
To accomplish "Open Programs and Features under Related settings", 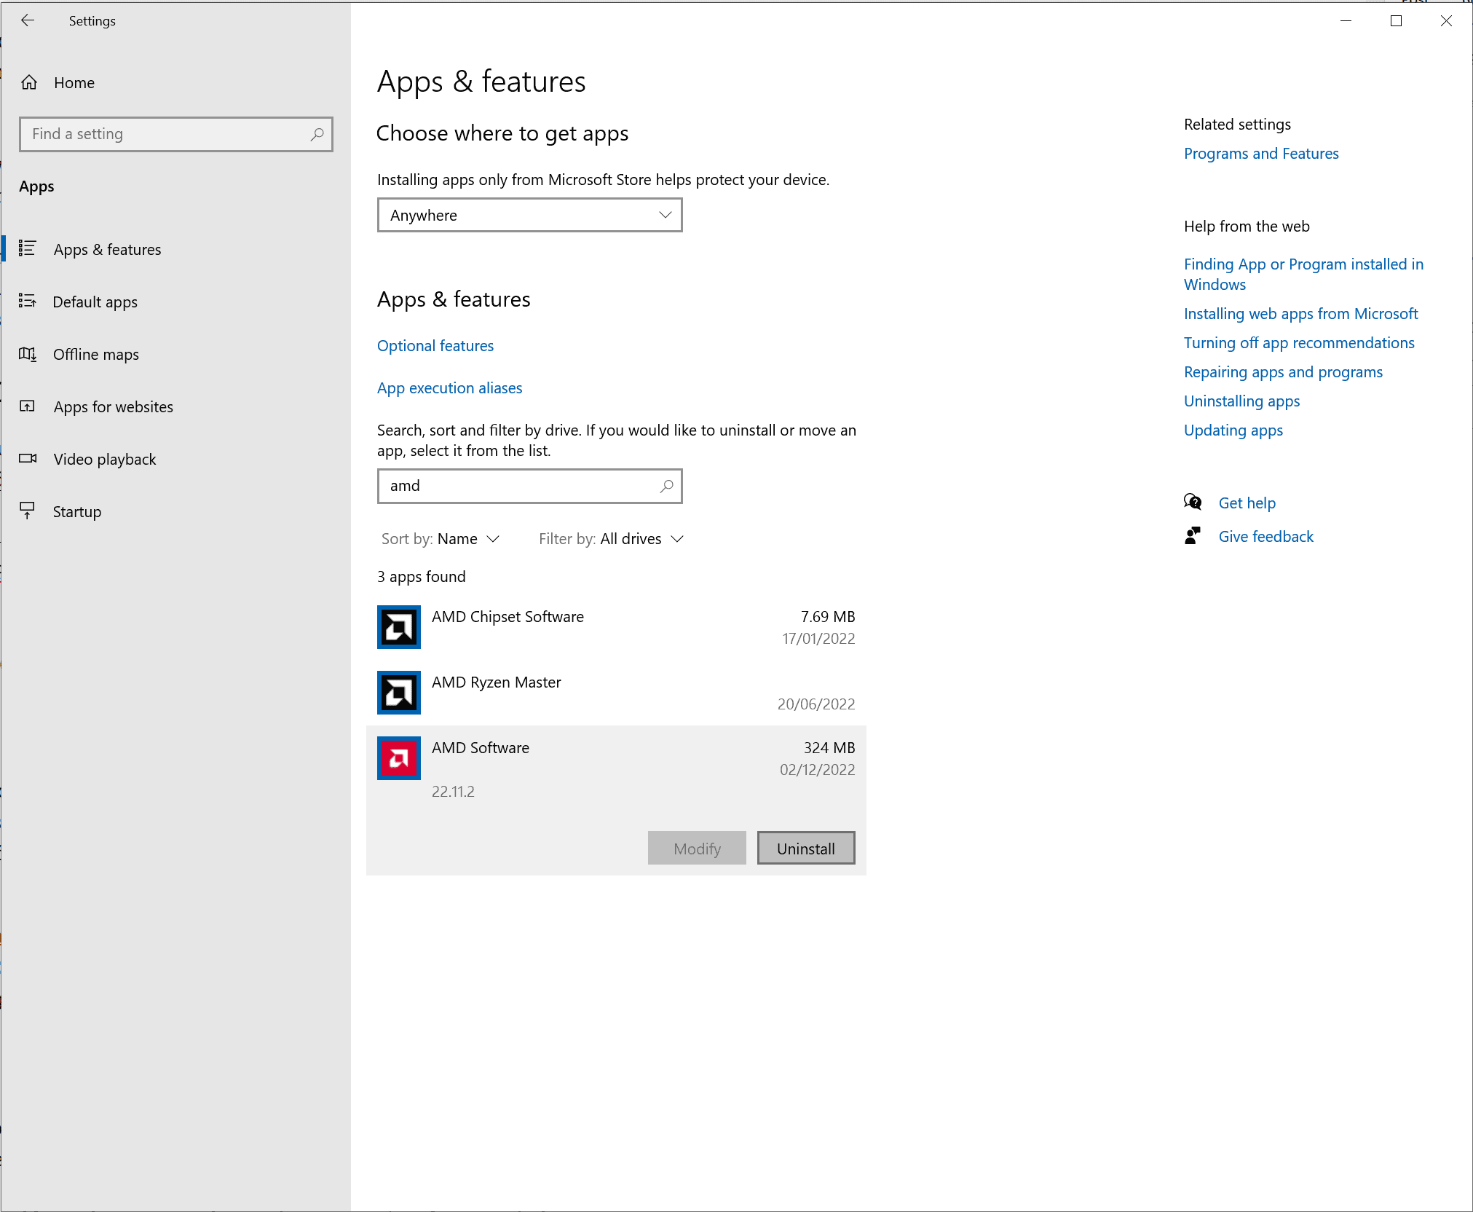I will tap(1261, 153).
